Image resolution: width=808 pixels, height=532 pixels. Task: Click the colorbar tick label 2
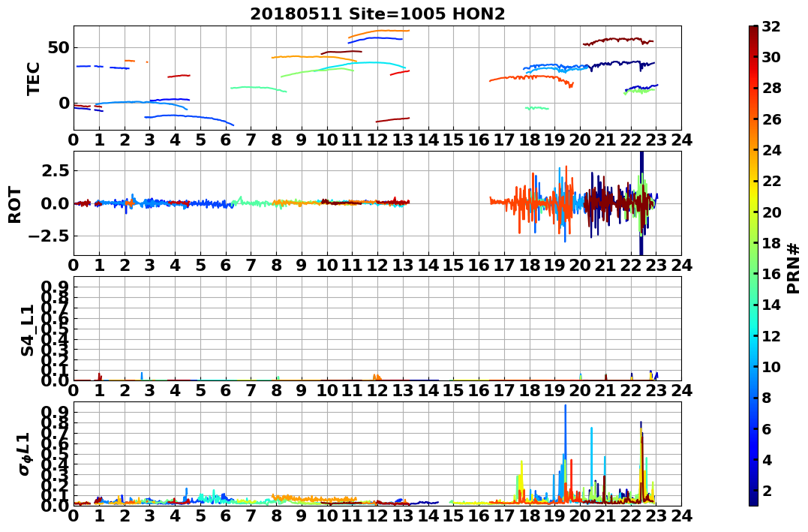click(x=767, y=491)
